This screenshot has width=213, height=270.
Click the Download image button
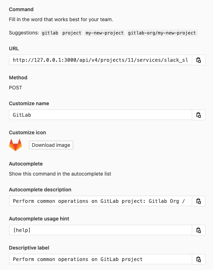(51, 145)
